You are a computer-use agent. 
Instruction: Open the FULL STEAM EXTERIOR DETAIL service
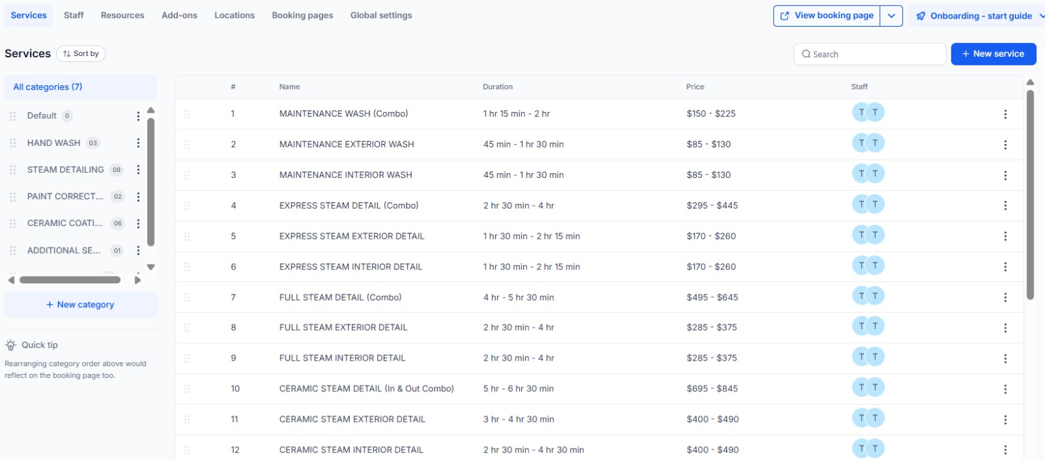(343, 327)
